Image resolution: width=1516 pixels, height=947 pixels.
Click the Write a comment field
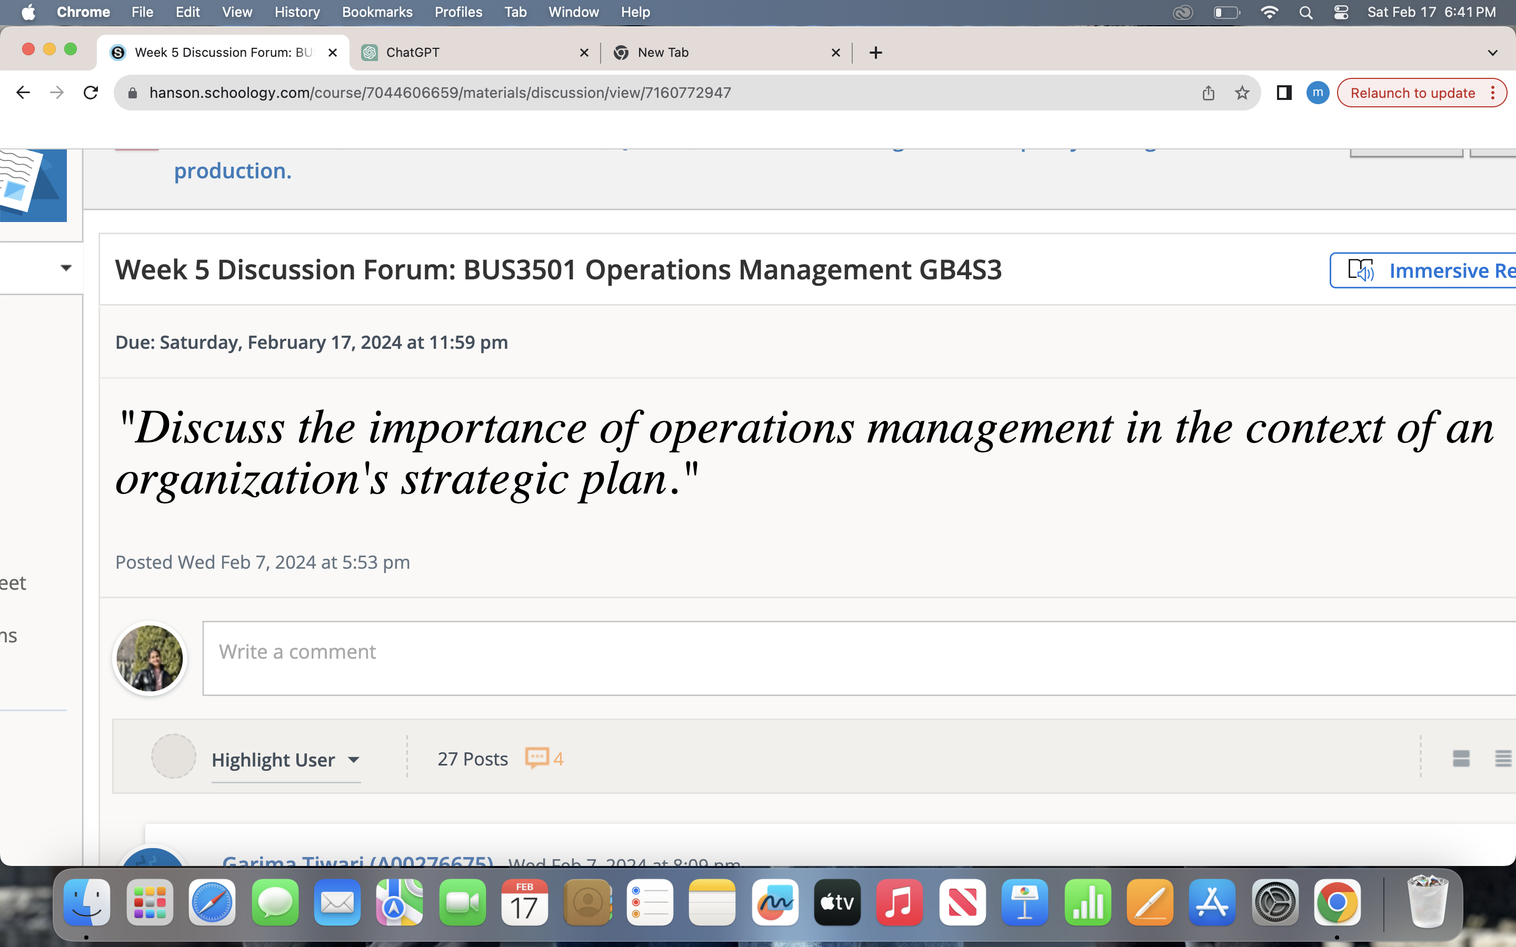pos(501,651)
